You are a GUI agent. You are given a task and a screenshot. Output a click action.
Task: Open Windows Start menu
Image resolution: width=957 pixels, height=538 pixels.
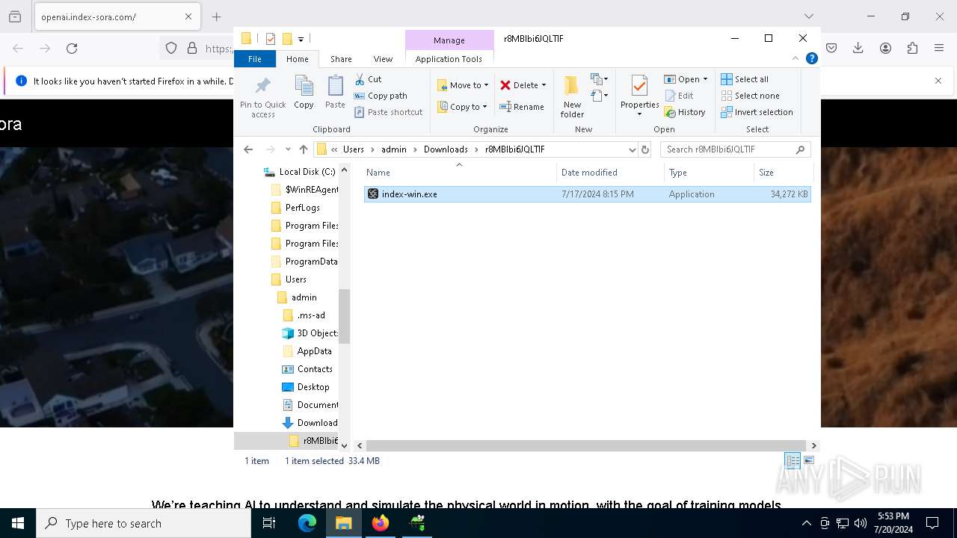tap(18, 523)
